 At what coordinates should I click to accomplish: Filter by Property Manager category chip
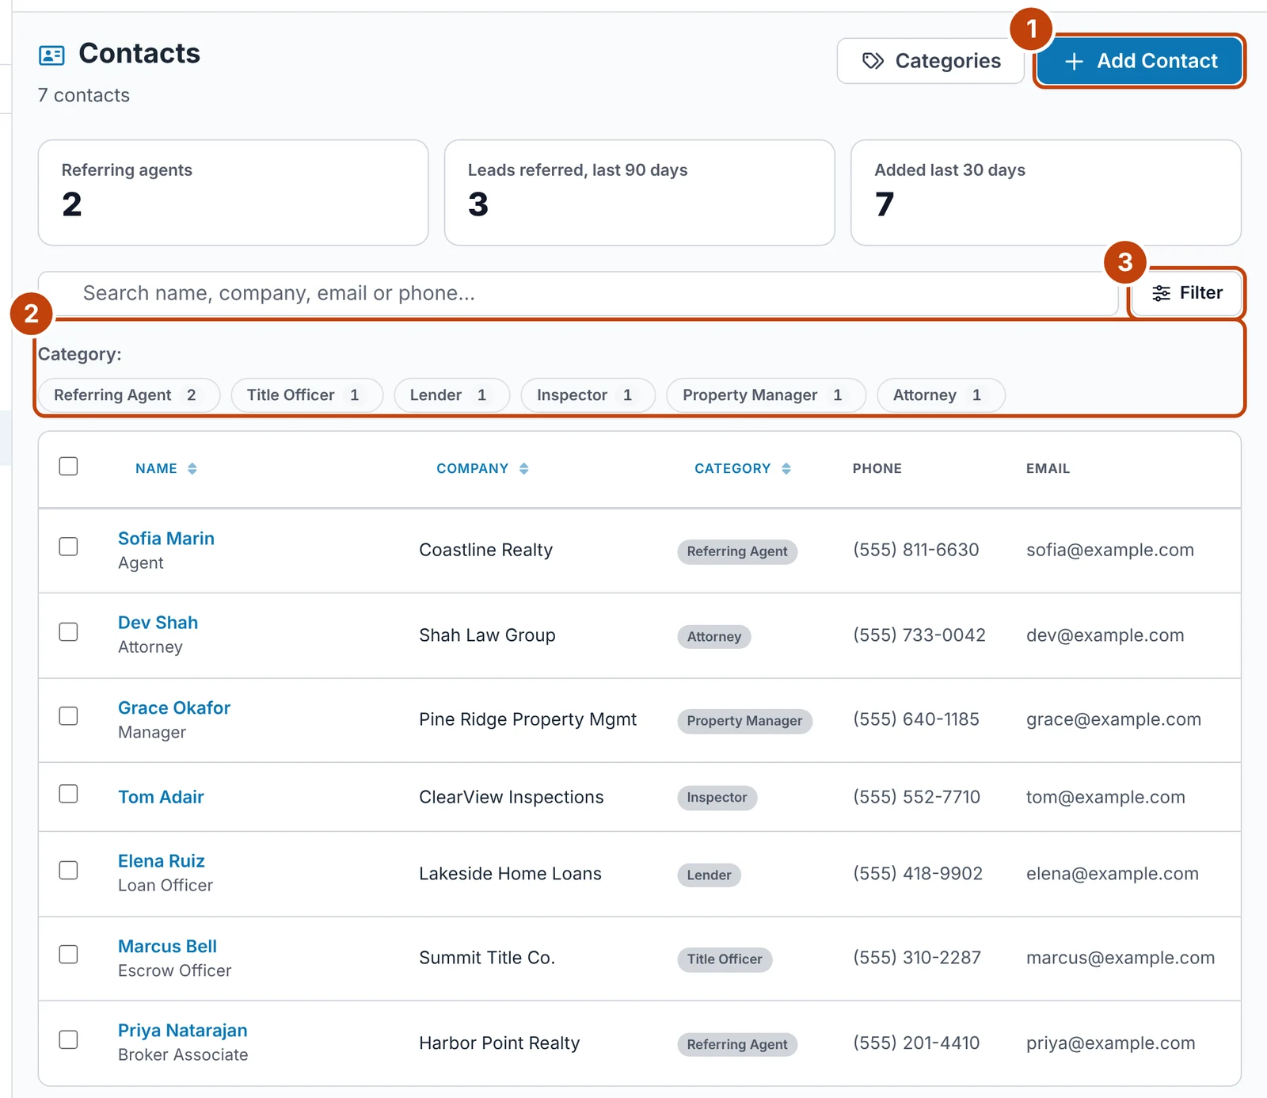pyautogui.click(x=767, y=395)
